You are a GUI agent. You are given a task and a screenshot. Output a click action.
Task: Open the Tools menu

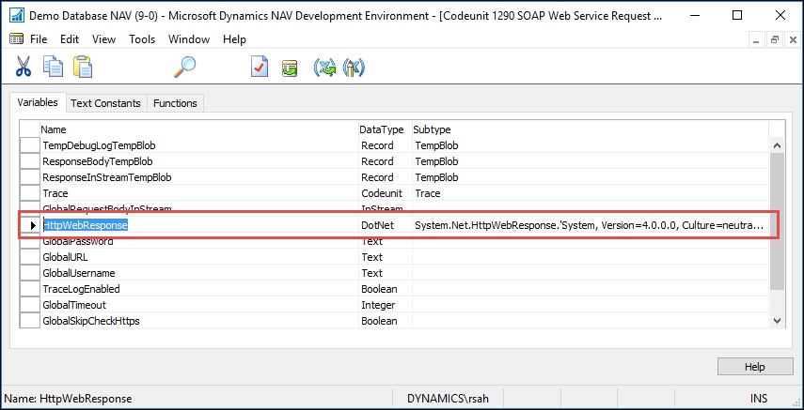(x=142, y=38)
